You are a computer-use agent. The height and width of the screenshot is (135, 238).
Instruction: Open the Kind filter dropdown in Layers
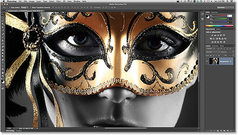pos(211,48)
